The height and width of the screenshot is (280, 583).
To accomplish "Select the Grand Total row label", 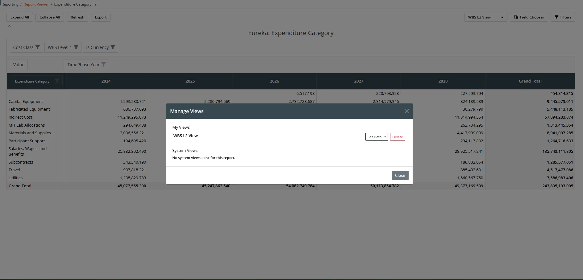I will [x=20, y=186].
